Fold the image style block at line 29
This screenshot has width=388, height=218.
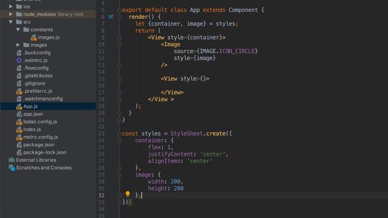pos(119,175)
